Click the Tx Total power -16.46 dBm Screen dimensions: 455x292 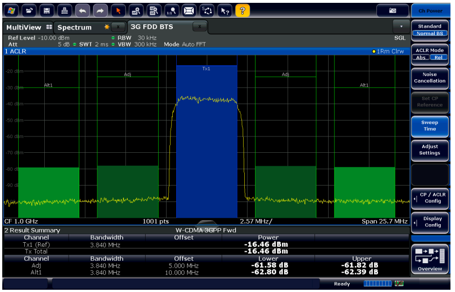click(x=266, y=251)
